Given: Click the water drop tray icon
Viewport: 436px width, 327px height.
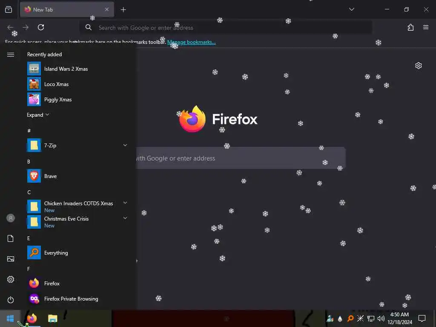Looking at the screenshot, I should click(x=340, y=318).
